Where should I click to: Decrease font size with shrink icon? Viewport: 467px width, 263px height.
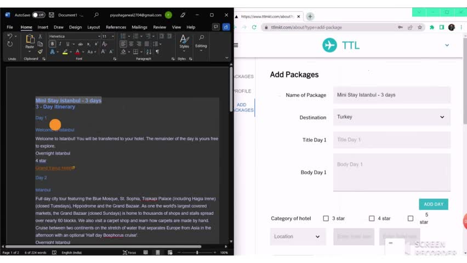[x=111, y=52]
